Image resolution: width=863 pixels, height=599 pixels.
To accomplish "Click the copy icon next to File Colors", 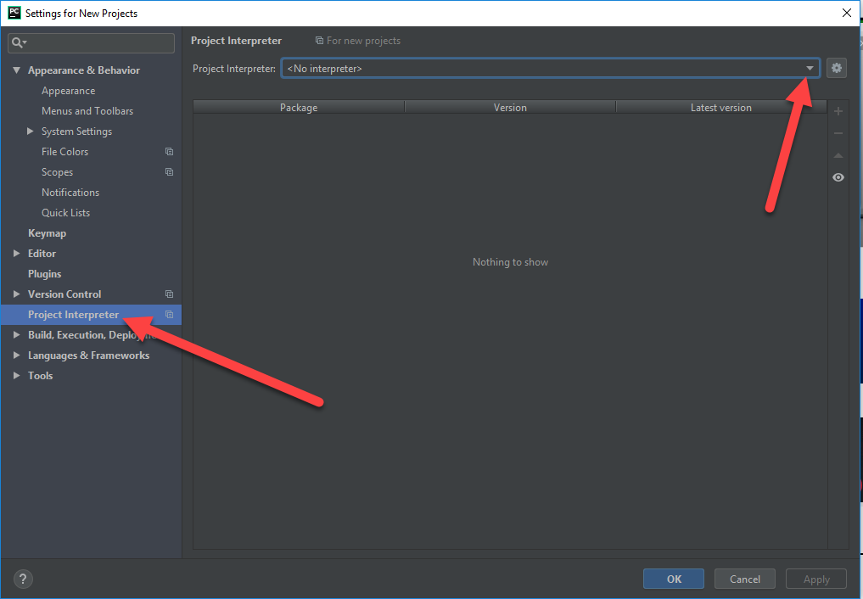I will (169, 152).
